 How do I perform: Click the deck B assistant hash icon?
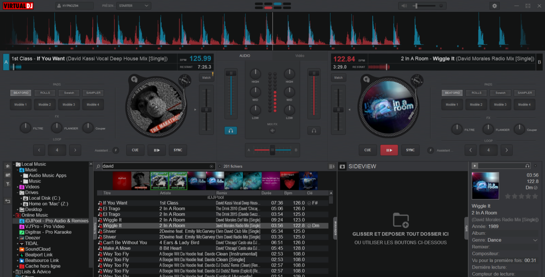430,150
